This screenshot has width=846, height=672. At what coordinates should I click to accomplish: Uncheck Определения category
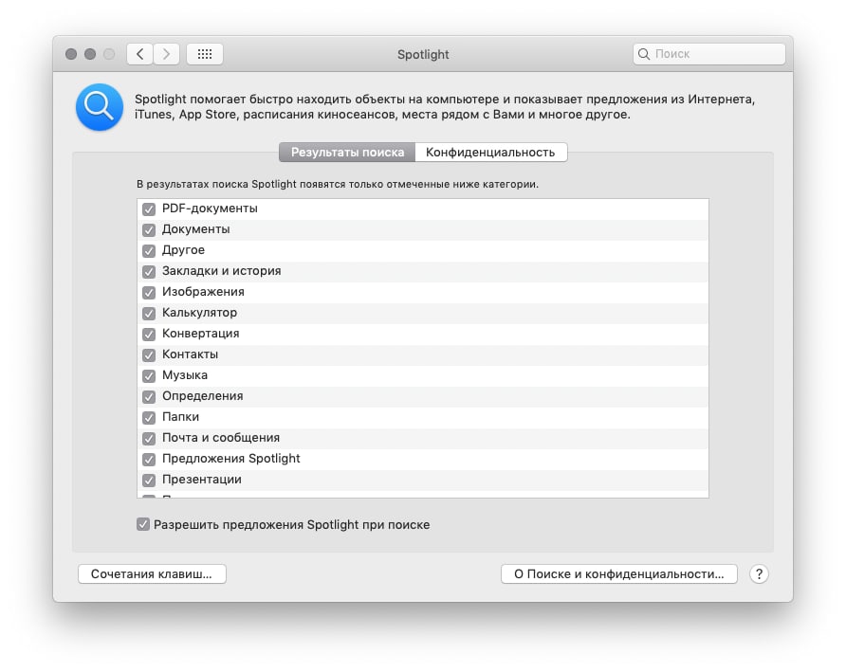tap(149, 396)
